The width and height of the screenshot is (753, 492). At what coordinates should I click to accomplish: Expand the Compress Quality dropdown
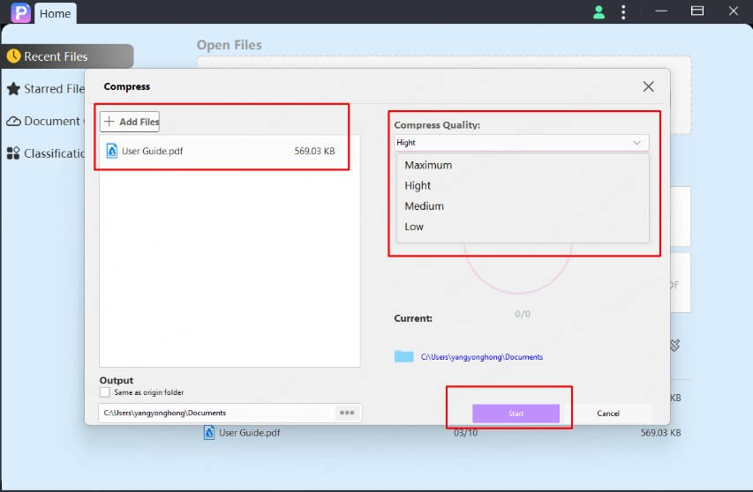(521, 143)
